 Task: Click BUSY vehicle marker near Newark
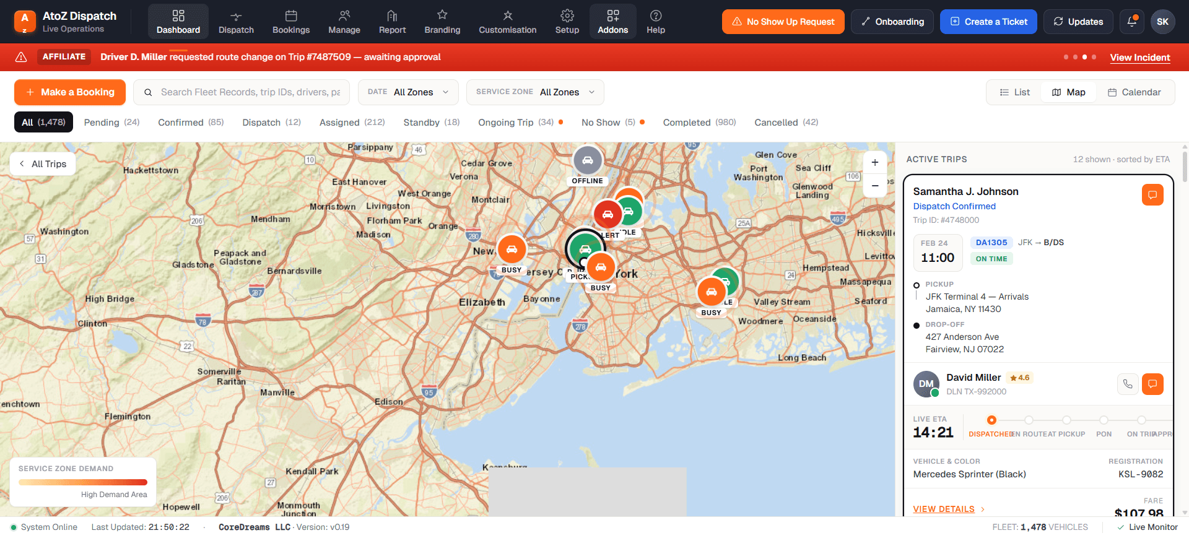[x=512, y=249]
